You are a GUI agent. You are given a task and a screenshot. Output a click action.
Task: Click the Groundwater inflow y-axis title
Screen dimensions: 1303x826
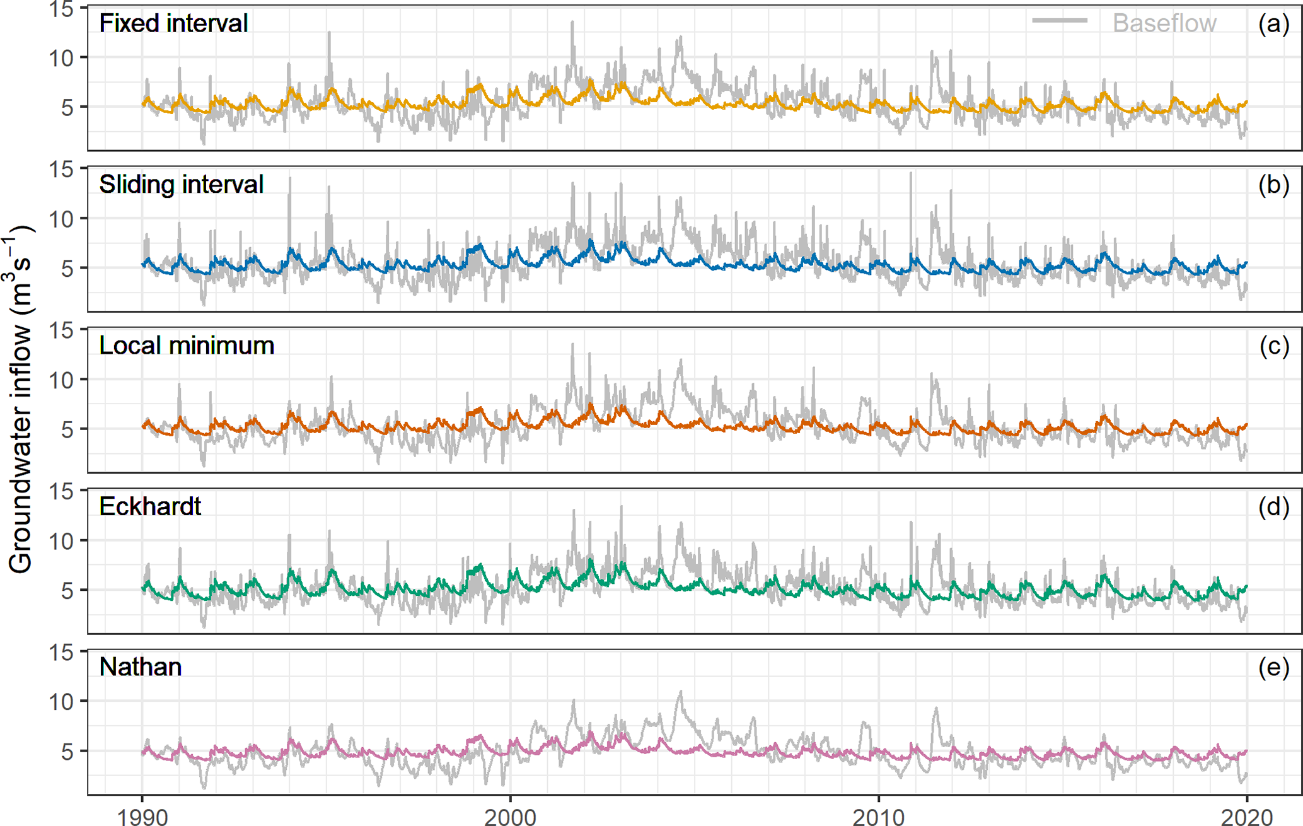click(x=20, y=400)
